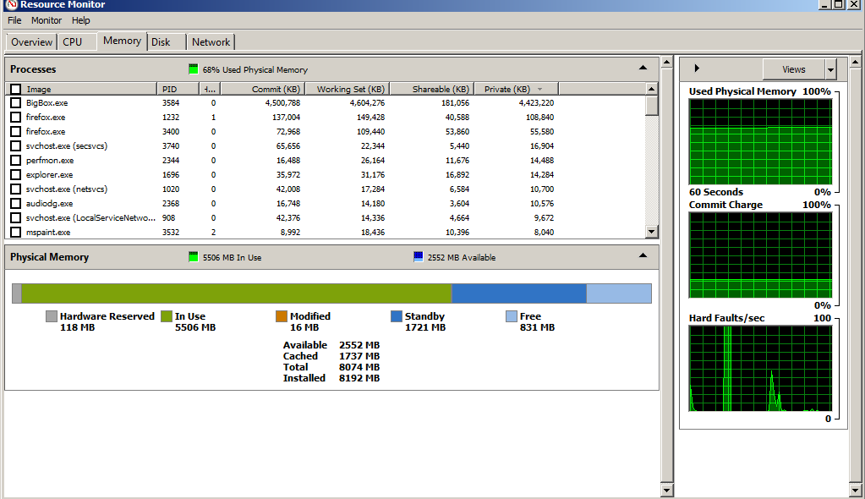
Task: Check the firefox.exe PID 3400 checkbox
Action: (15, 131)
